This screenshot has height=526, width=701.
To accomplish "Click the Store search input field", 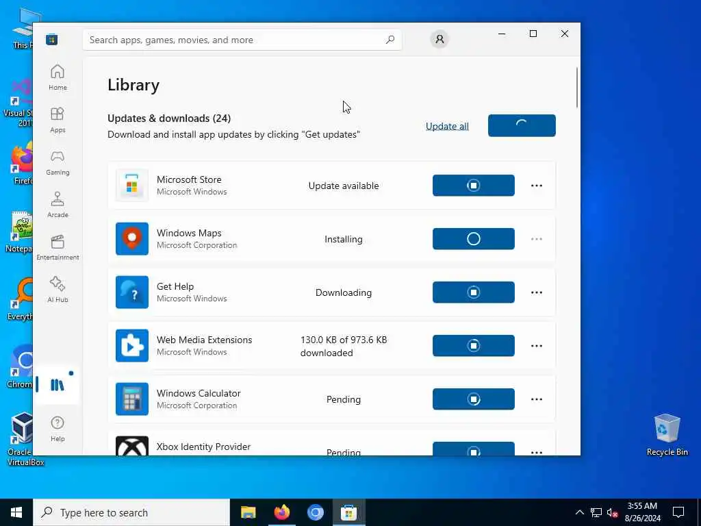I will [x=242, y=40].
